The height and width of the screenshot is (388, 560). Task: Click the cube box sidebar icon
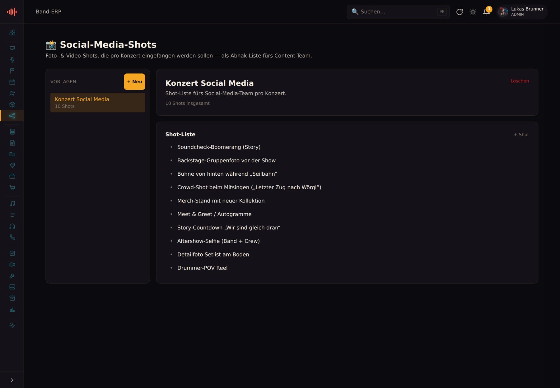coord(12,104)
